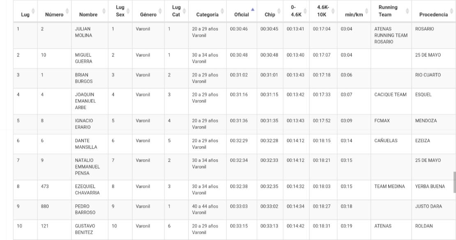The height and width of the screenshot is (240, 456).
Task: Click the Lug column sort arrows
Action: [33, 11]
